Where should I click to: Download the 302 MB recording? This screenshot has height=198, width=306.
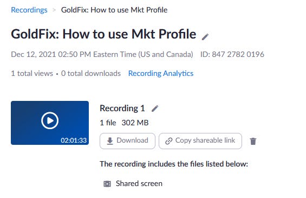click(x=127, y=141)
